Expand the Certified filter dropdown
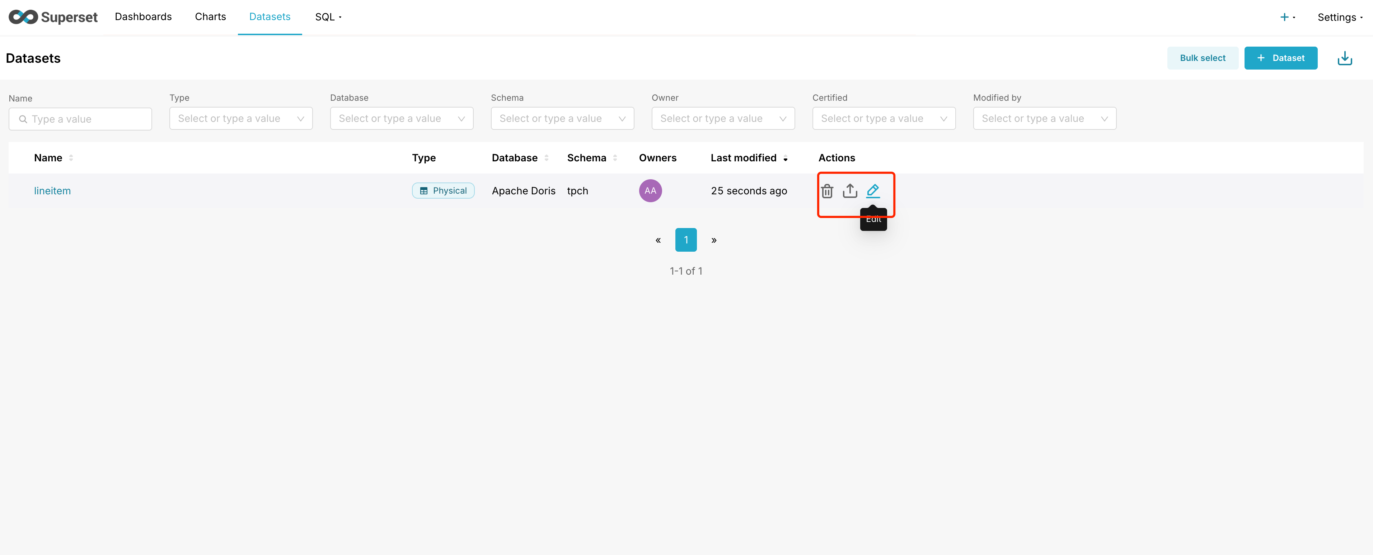Viewport: 1373px width, 555px height. click(x=883, y=118)
